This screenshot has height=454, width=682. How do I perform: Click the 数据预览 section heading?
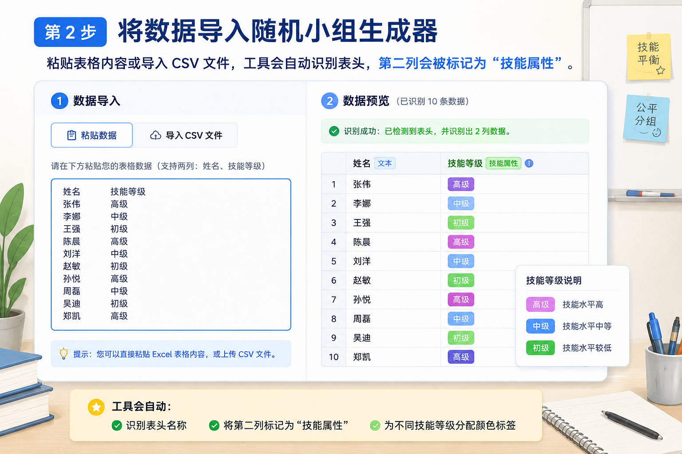(366, 101)
